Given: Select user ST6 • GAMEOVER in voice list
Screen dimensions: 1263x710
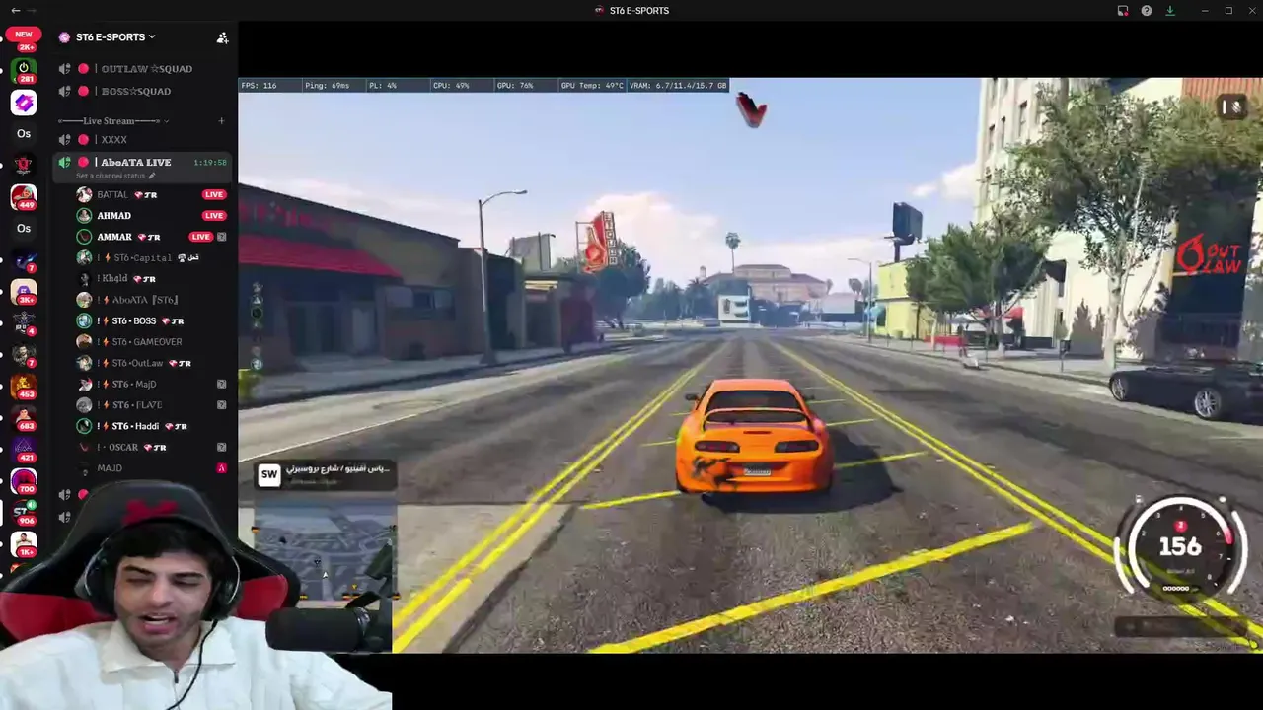Looking at the screenshot, I should (152, 342).
